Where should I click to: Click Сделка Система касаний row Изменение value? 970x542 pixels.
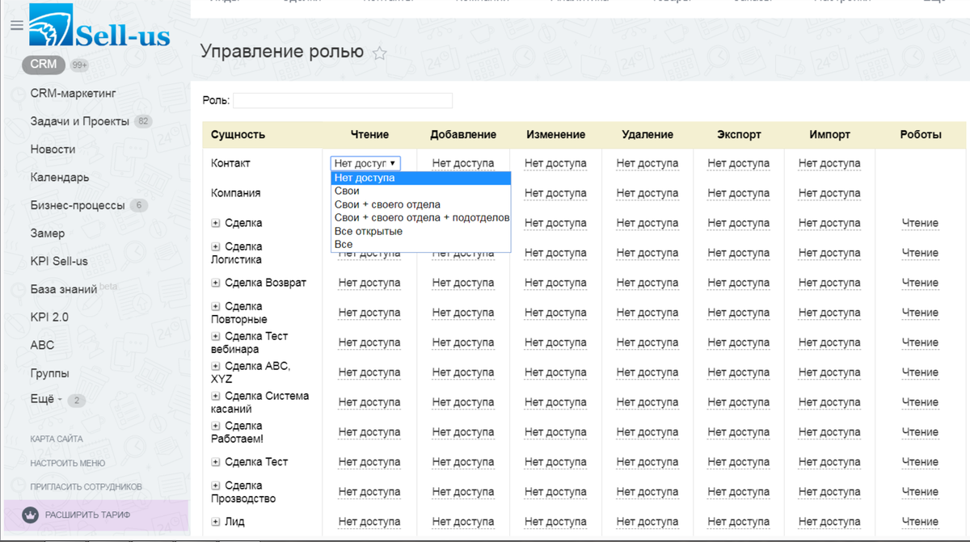click(x=555, y=402)
